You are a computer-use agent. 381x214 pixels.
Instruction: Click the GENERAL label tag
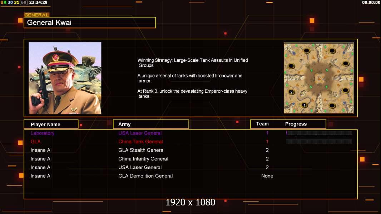(x=37, y=15)
